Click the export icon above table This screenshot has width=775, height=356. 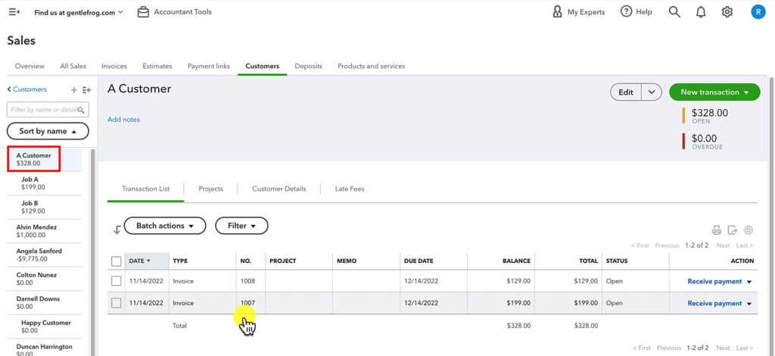pyautogui.click(x=733, y=230)
